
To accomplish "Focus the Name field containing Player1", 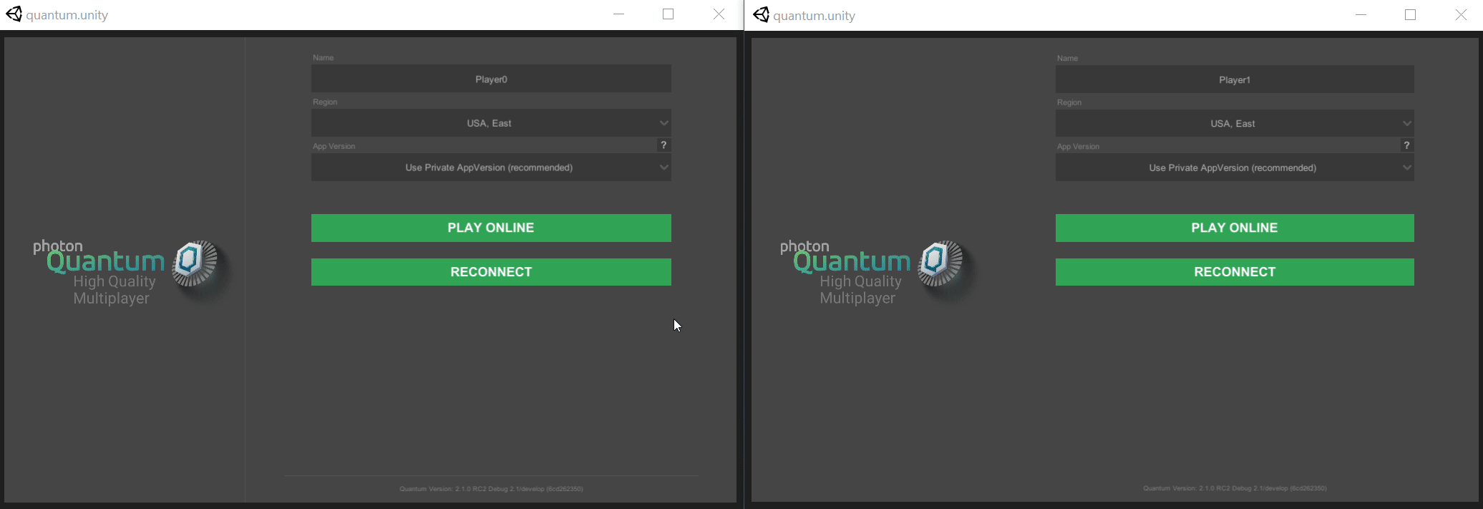I will pyautogui.click(x=1234, y=80).
